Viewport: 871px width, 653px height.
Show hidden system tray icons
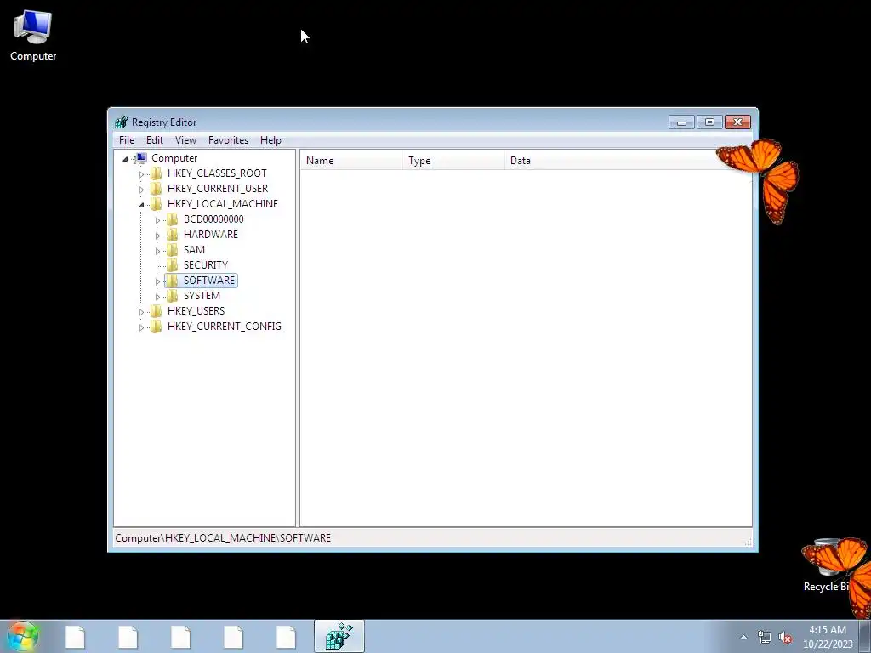(x=743, y=637)
